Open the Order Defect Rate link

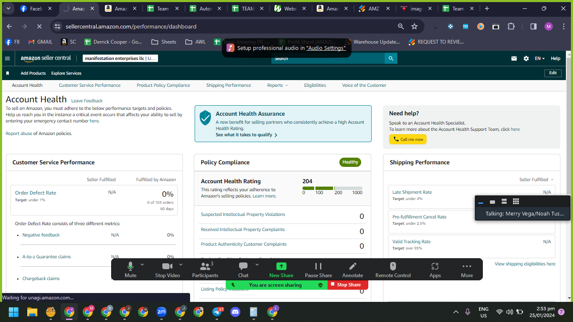coord(36,193)
